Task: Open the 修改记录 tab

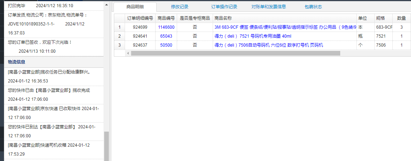Action: (180, 7)
